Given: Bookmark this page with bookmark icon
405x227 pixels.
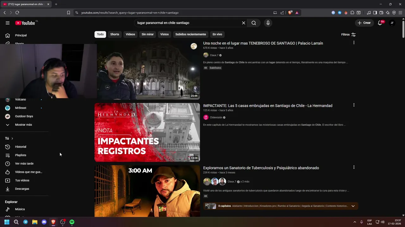Looking at the screenshot, I should click(68, 13).
